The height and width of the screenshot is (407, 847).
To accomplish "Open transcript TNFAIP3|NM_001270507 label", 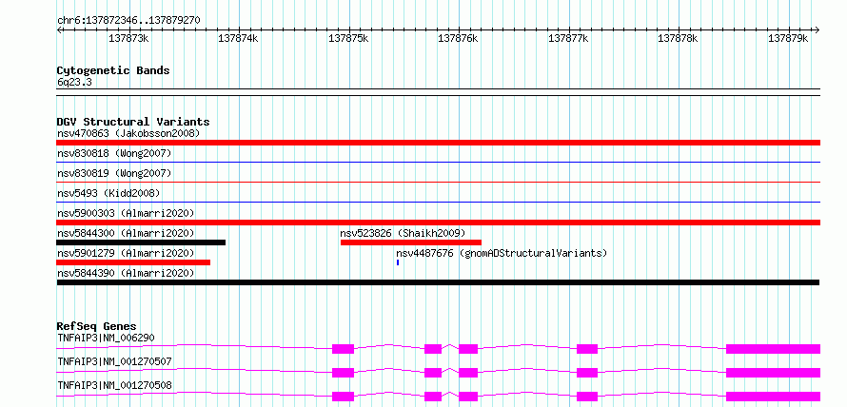I will click(x=114, y=361).
